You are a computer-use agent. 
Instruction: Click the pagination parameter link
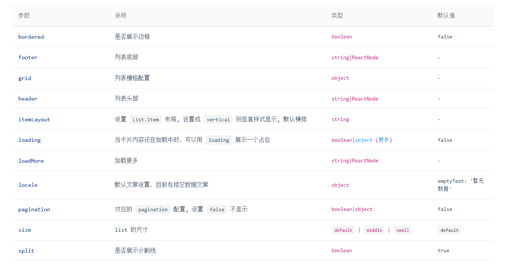pos(34,209)
